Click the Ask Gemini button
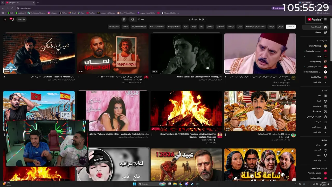Screen dimensions: 332x187 click(x=305, y=3)
